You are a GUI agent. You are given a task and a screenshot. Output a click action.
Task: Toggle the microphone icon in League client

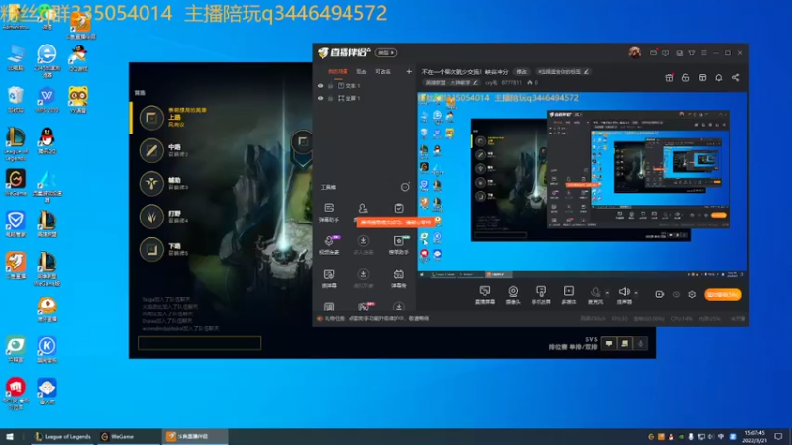pyautogui.click(x=640, y=343)
